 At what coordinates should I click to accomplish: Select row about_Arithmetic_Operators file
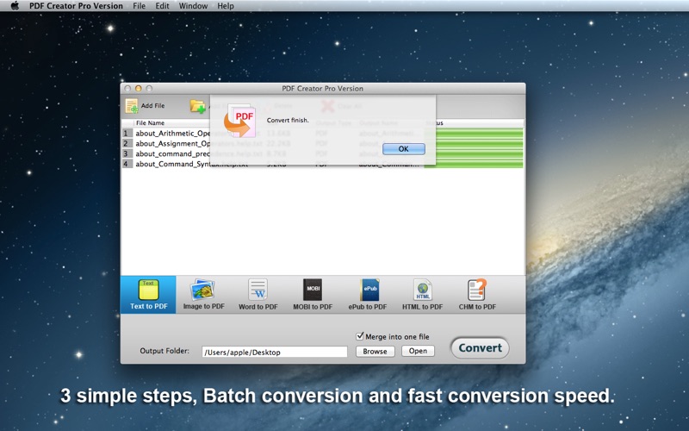coord(322,134)
